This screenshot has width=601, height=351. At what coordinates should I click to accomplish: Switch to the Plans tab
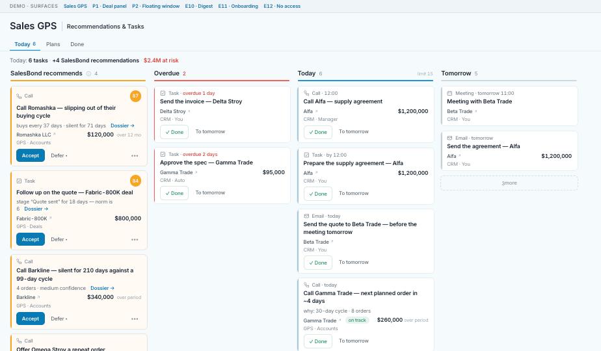(53, 44)
